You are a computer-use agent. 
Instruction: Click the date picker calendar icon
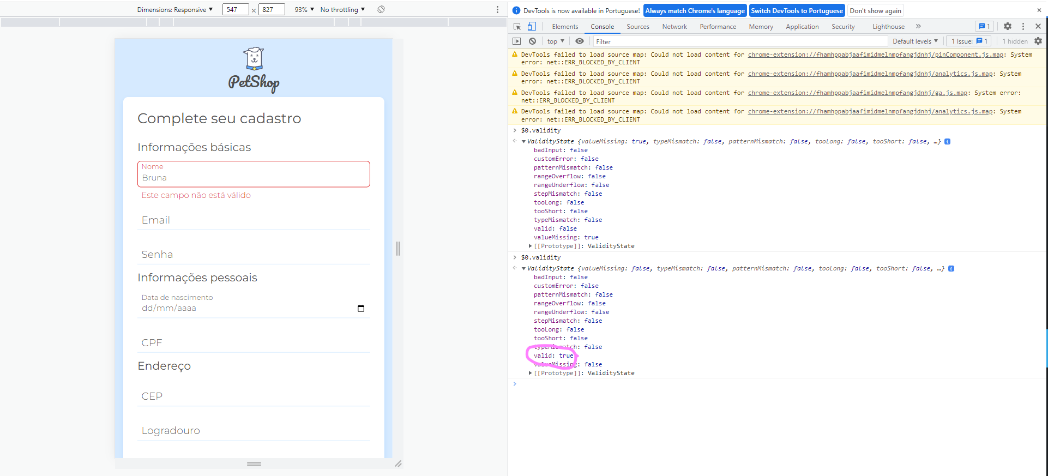361,309
